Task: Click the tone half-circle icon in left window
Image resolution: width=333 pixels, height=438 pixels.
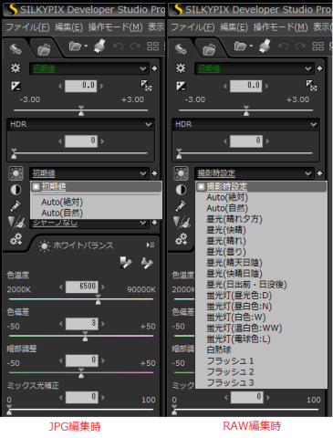Action: pyautogui.click(x=16, y=190)
